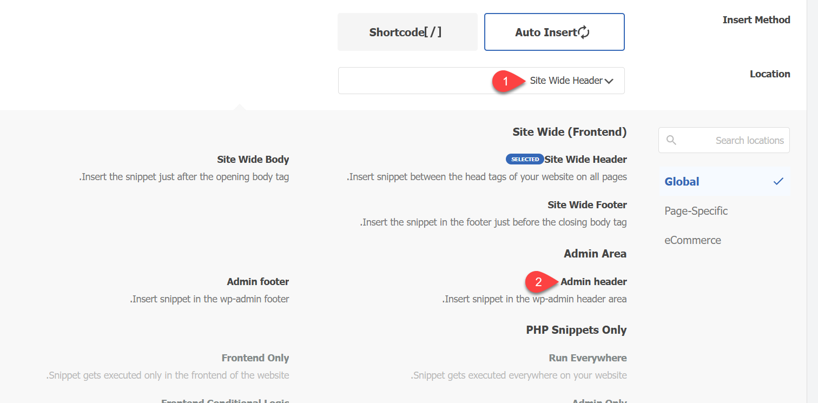Viewport: 818px width, 403px height.
Task: Click the SELECTED badge
Action: pyautogui.click(x=525, y=160)
